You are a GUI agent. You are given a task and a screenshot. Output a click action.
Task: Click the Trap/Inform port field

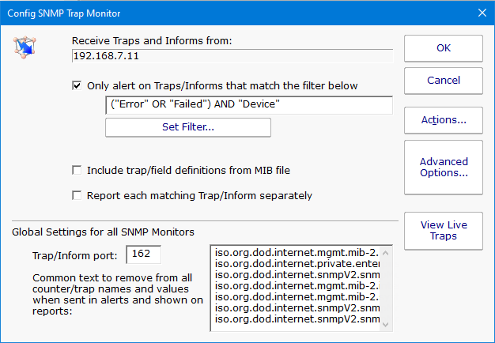143,254
